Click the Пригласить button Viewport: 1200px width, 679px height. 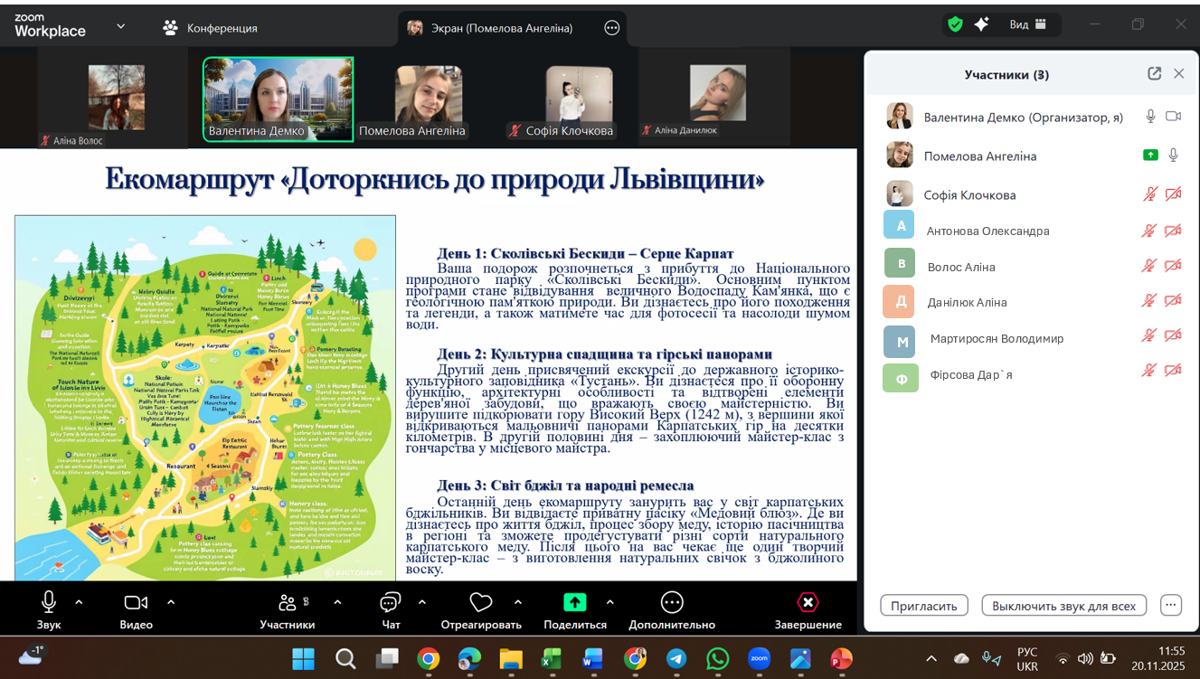pyautogui.click(x=924, y=606)
